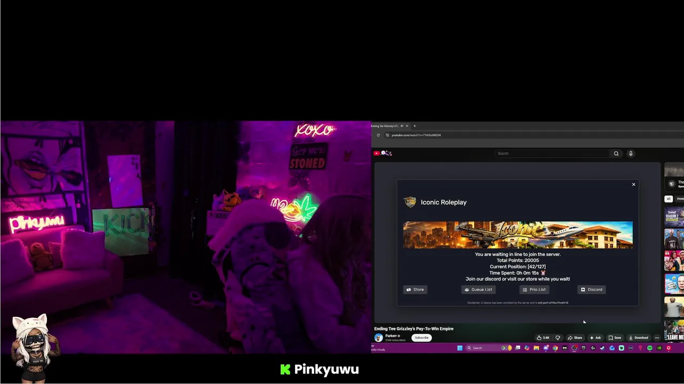Viewport: 684px width, 384px height.
Task: Share the YouTube video
Action: (575, 338)
